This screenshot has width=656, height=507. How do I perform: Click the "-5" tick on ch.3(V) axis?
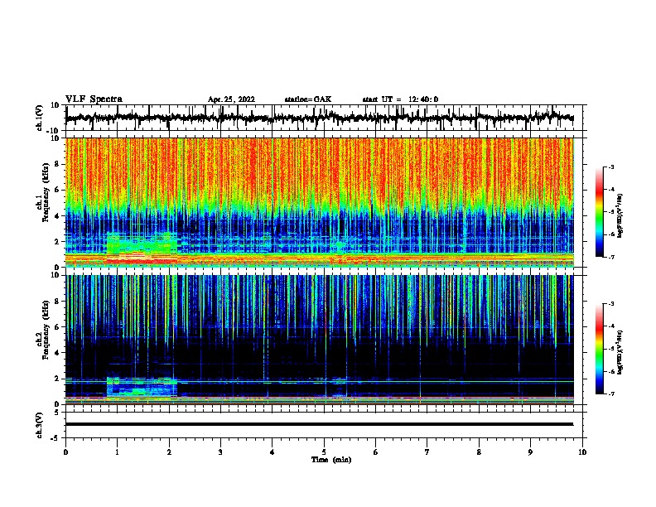click(x=55, y=438)
